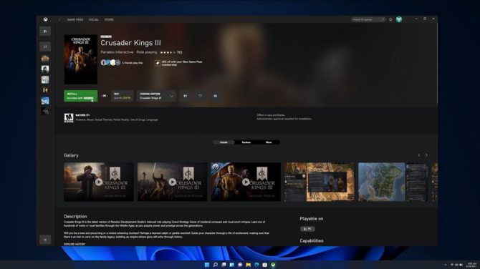Open the gallery screenshot of the green map
Viewport: 480px width, 269px height.
click(x=393, y=182)
